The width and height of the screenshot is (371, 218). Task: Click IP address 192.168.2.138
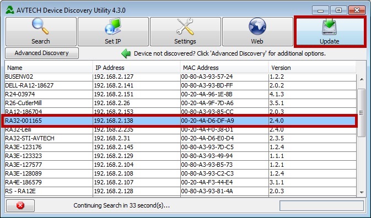[114, 121]
